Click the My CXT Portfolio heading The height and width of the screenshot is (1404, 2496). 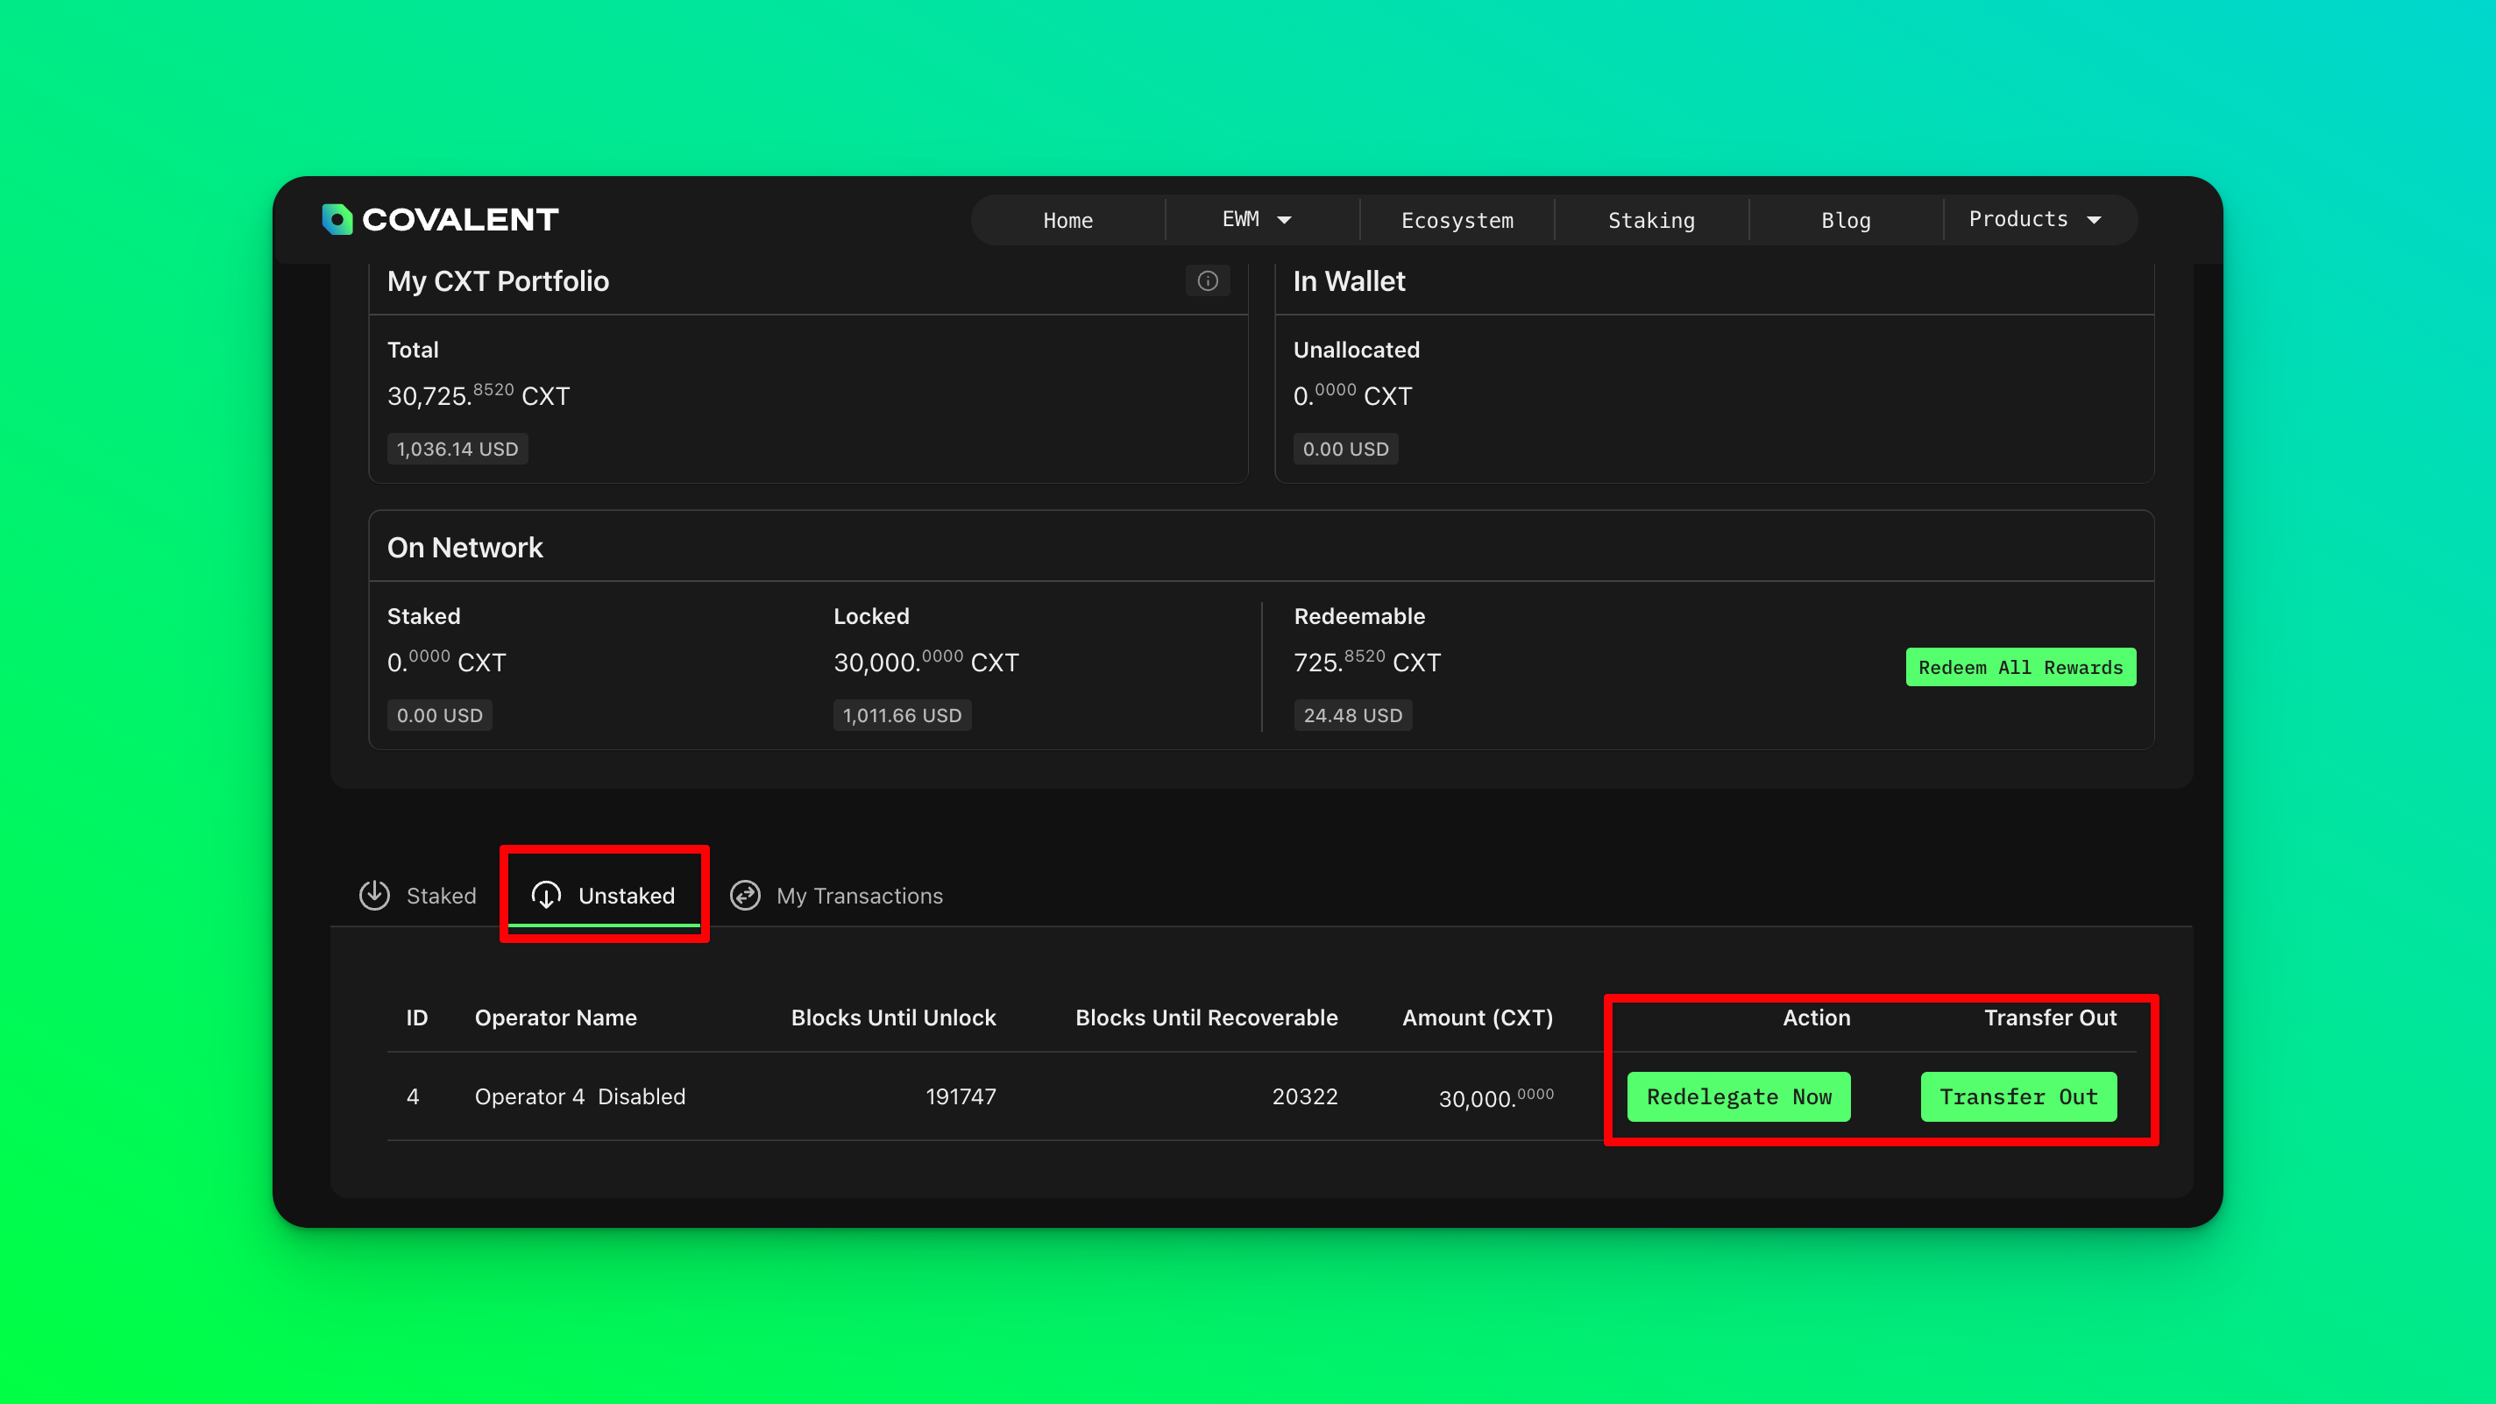point(498,281)
